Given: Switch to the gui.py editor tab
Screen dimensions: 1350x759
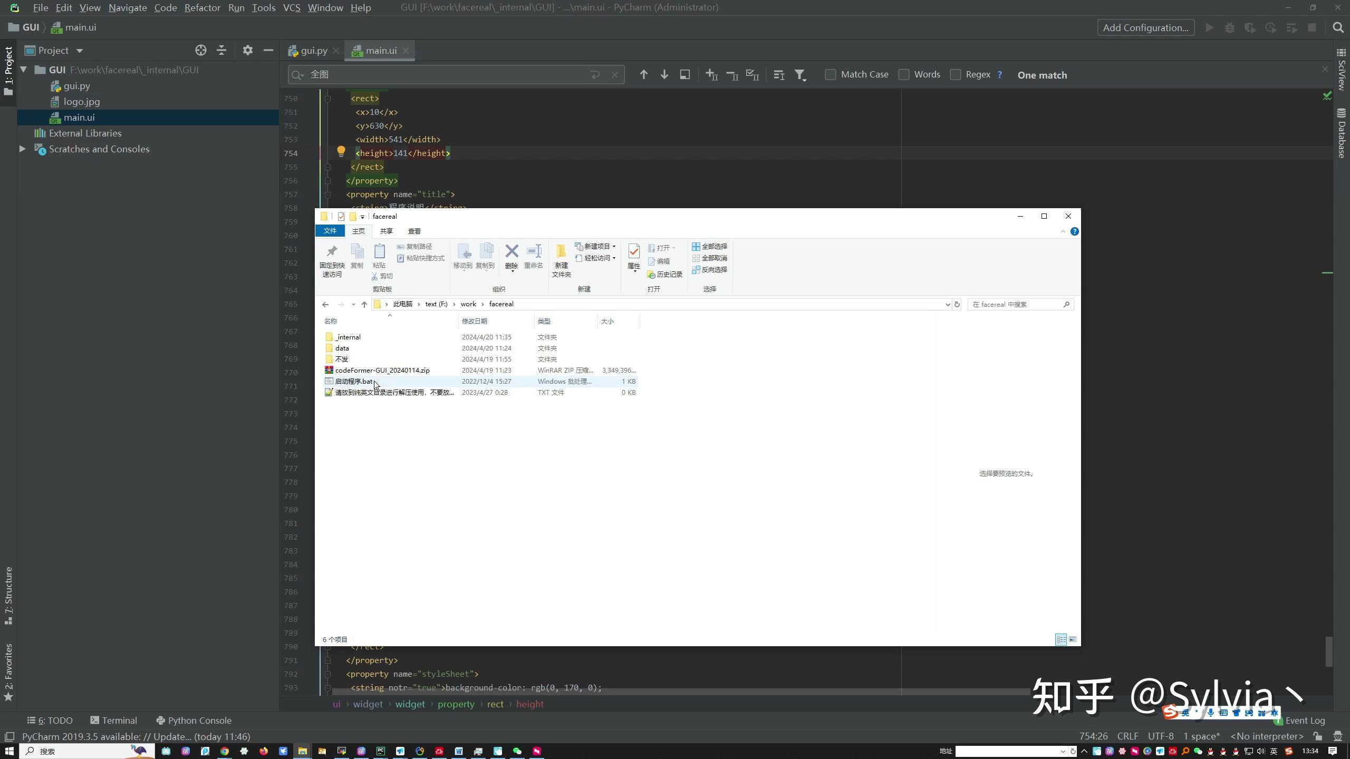Looking at the screenshot, I should point(314,51).
